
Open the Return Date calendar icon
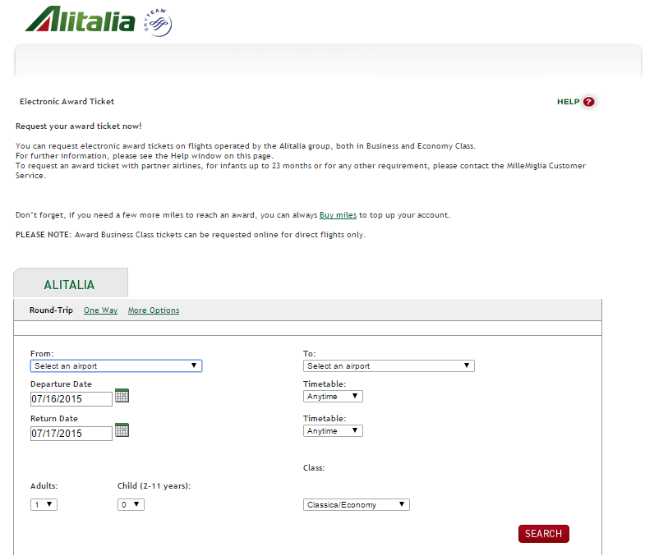point(122,430)
